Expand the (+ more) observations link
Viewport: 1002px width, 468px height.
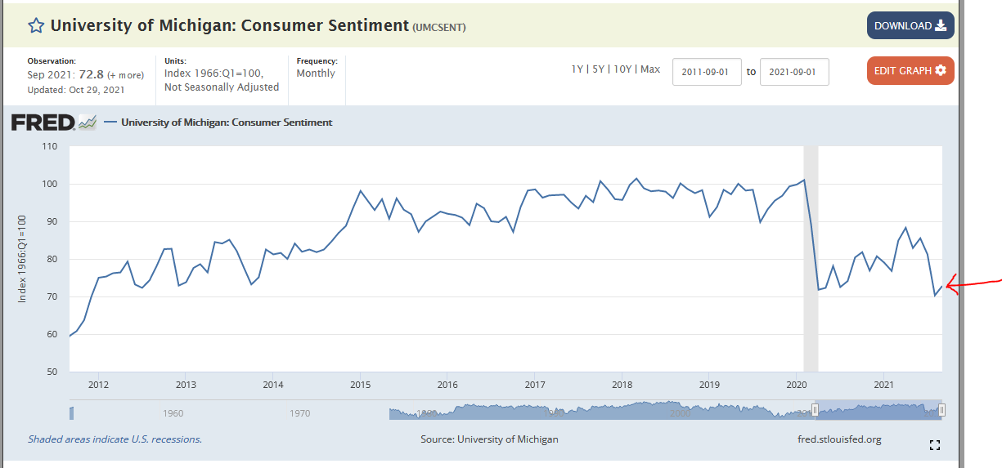pos(125,75)
